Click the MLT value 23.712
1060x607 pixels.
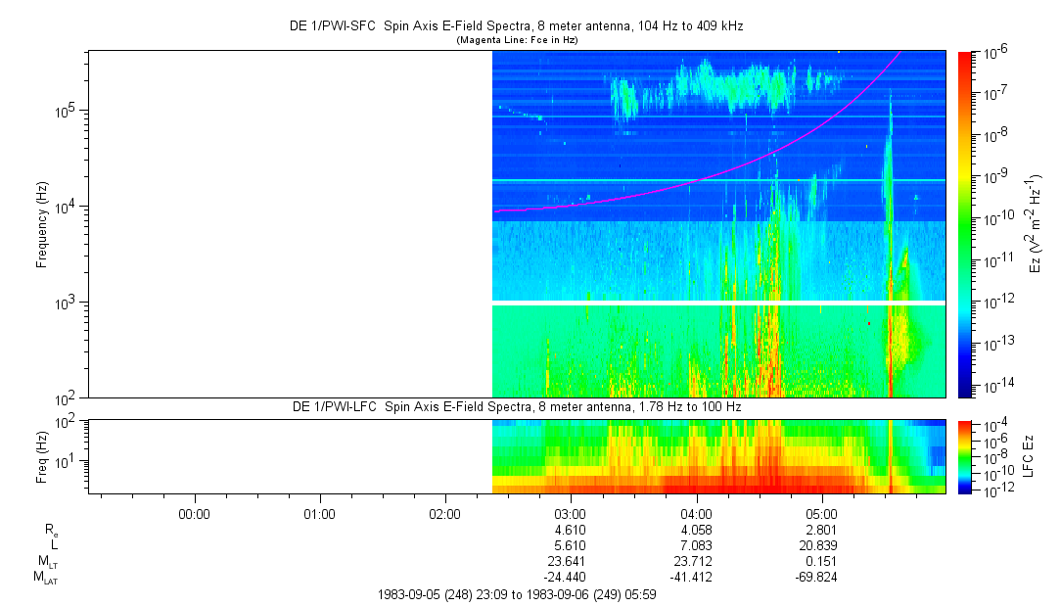click(696, 561)
